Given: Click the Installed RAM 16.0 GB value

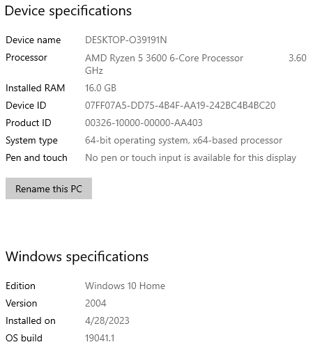Looking at the screenshot, I should 100,88.
